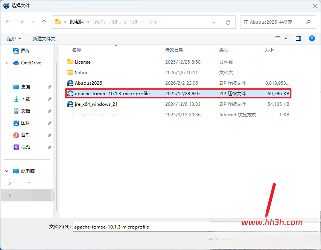Click the search magnifier icon
Screen dimensions: 321x250
[308, 22]
